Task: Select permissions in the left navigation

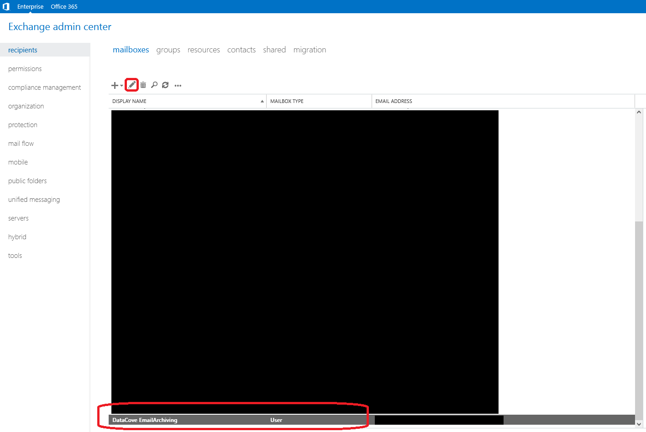Action: pos(25,68)
